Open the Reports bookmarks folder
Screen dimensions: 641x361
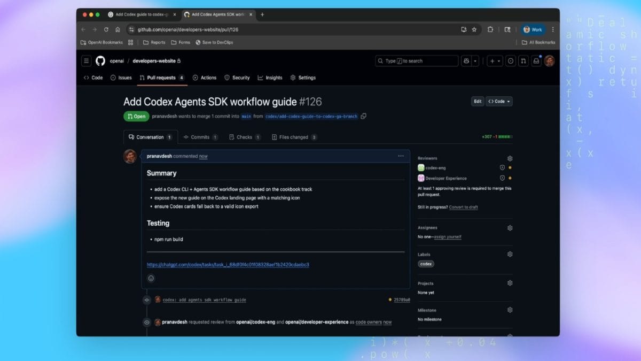[x=154, y=42]
